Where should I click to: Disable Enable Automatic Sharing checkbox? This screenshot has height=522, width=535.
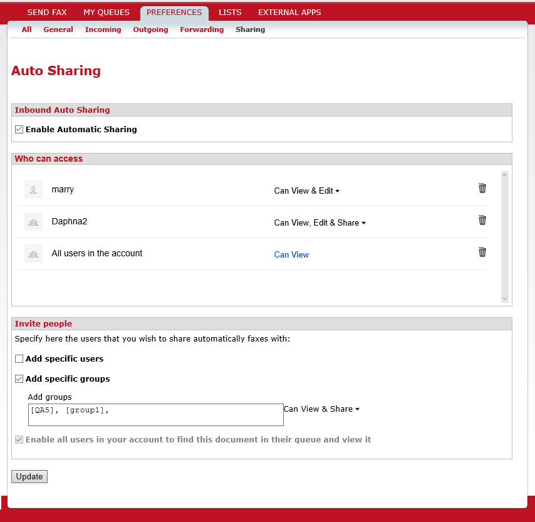[19, 130]
